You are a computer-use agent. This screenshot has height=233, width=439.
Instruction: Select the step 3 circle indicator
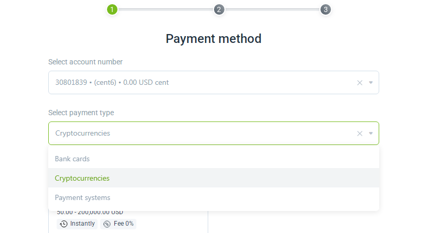point(325,9)
